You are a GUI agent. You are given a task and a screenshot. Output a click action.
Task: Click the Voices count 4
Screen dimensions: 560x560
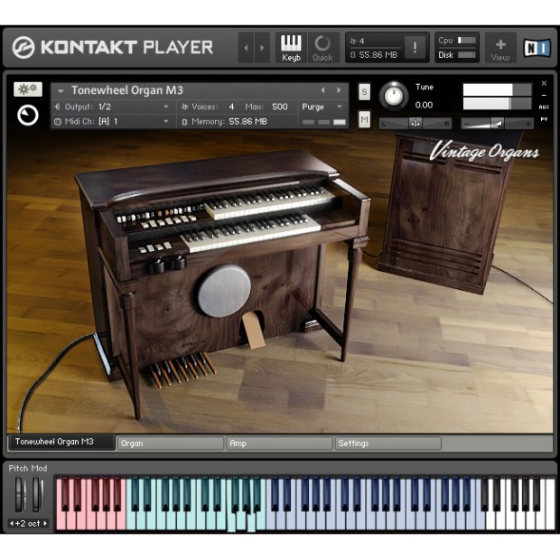pyautogui.click(x=231, y=107)
